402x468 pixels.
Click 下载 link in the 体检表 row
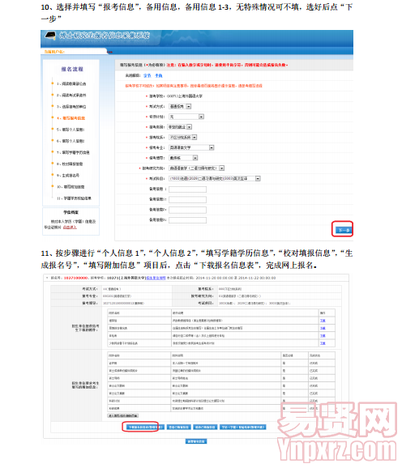(323, 336)
